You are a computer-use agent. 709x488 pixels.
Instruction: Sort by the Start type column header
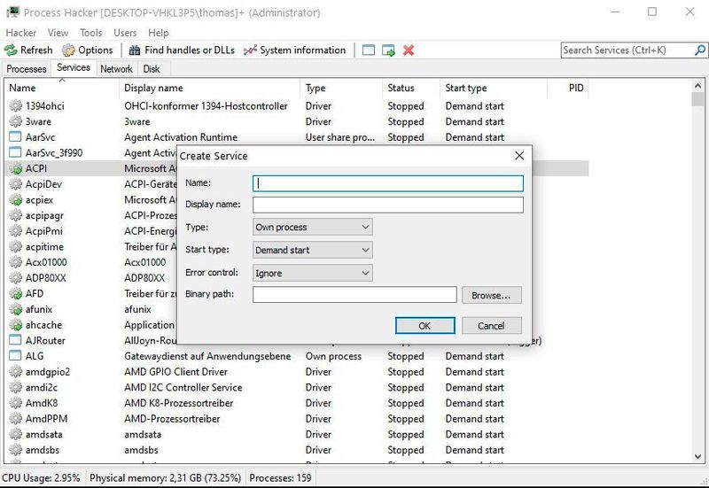pos(494,88)
